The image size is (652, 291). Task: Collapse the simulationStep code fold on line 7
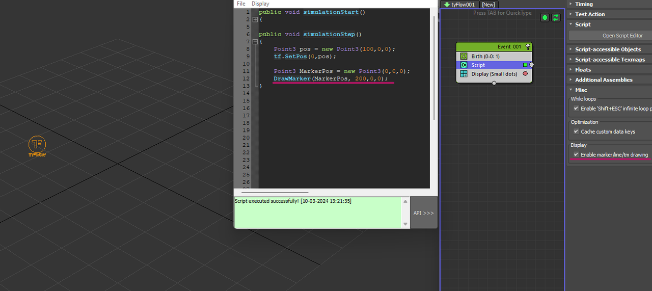(255, 42)
